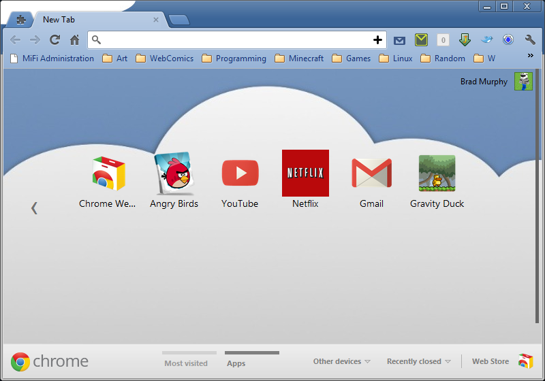Click the extension showing 0 count

tap(443, 40)
